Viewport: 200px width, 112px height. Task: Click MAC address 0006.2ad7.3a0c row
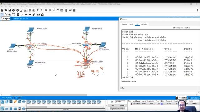tap(158, 57)
